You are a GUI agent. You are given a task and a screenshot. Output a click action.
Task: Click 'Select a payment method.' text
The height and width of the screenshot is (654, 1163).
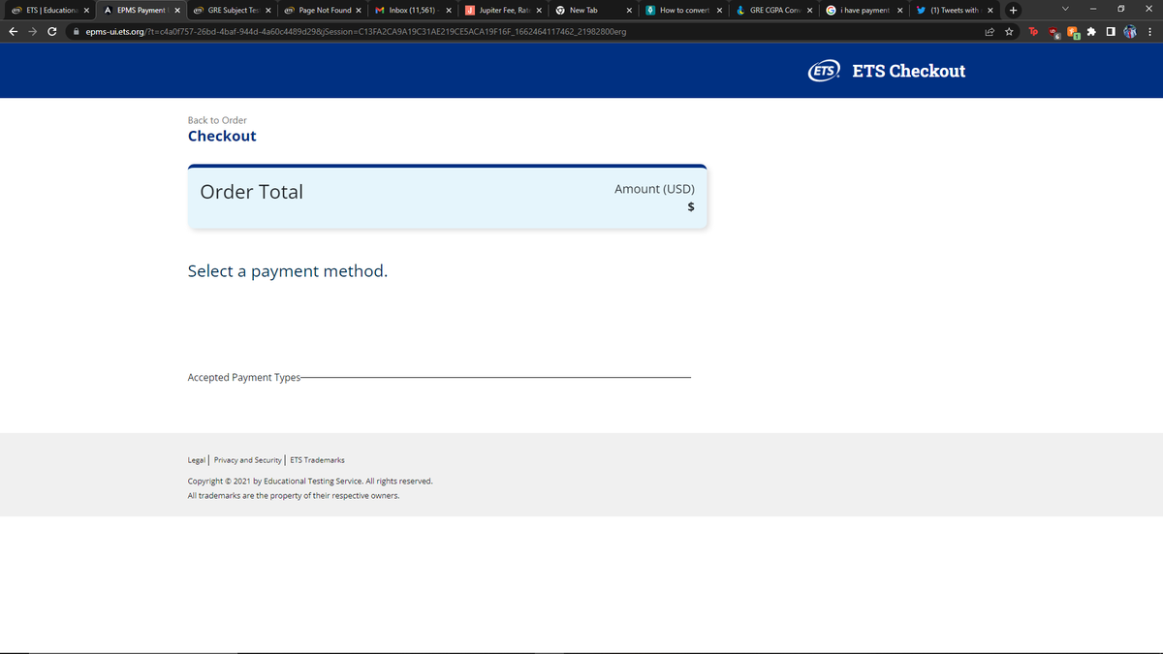(288, 271)
